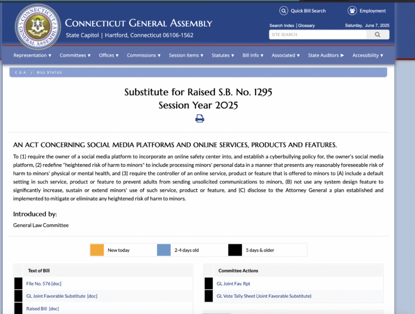Click the Quick Bill Search magnifier icon
415x314 pixels.
pos(284,11)
